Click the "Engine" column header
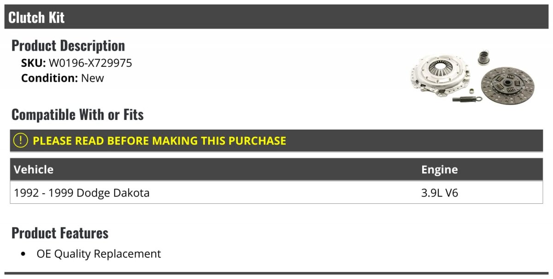Screen dimensions: 553x279 coord(439,169)
